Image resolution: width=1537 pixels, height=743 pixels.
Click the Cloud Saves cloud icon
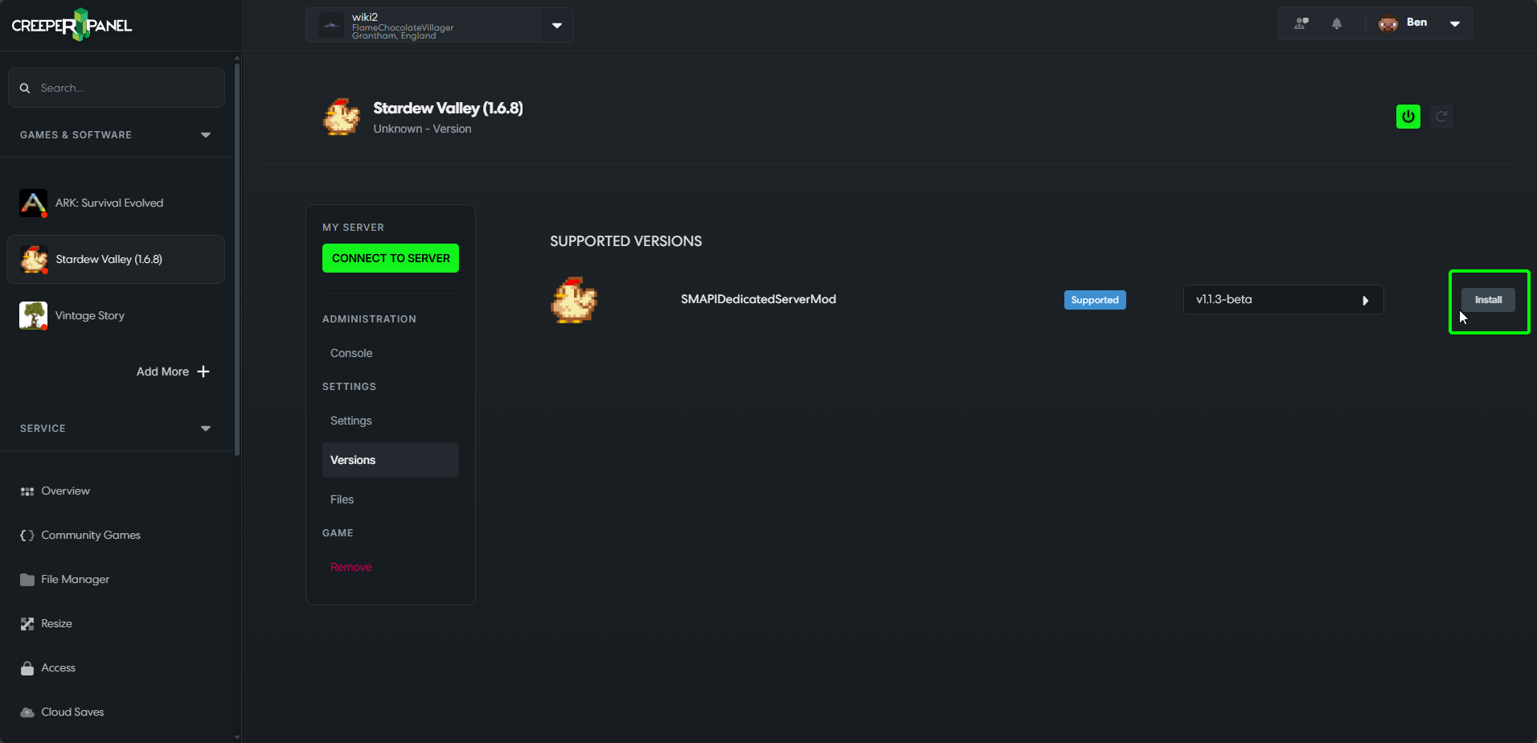click(x=27, y=712)
